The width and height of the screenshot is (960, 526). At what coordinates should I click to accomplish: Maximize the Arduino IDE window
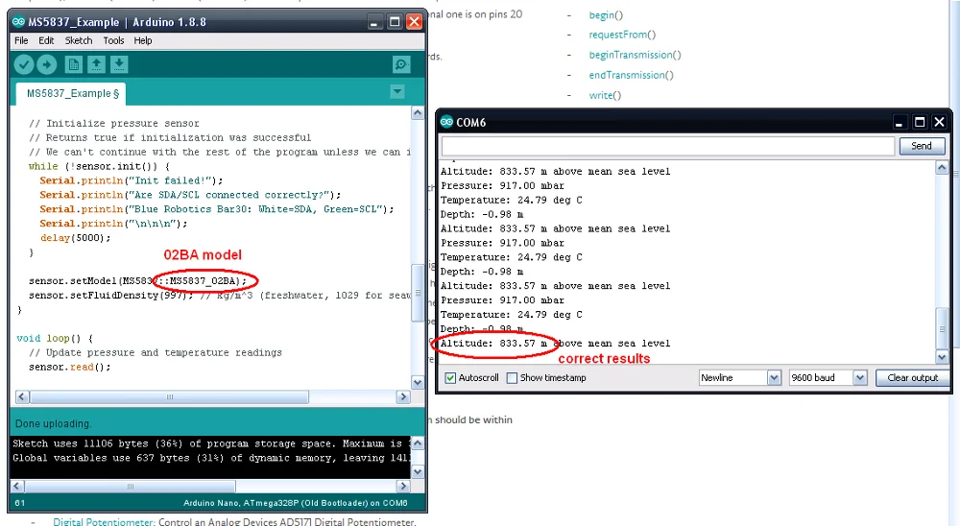click(x=395, y=22)
